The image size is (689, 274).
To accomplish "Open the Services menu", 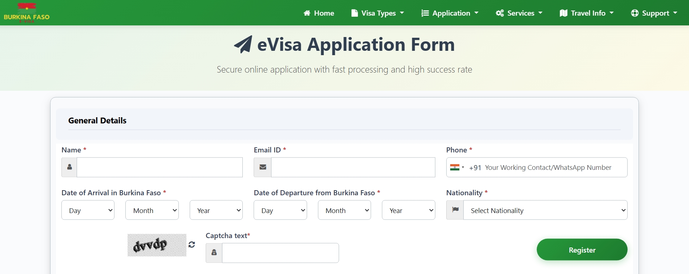I will [519, 13].
